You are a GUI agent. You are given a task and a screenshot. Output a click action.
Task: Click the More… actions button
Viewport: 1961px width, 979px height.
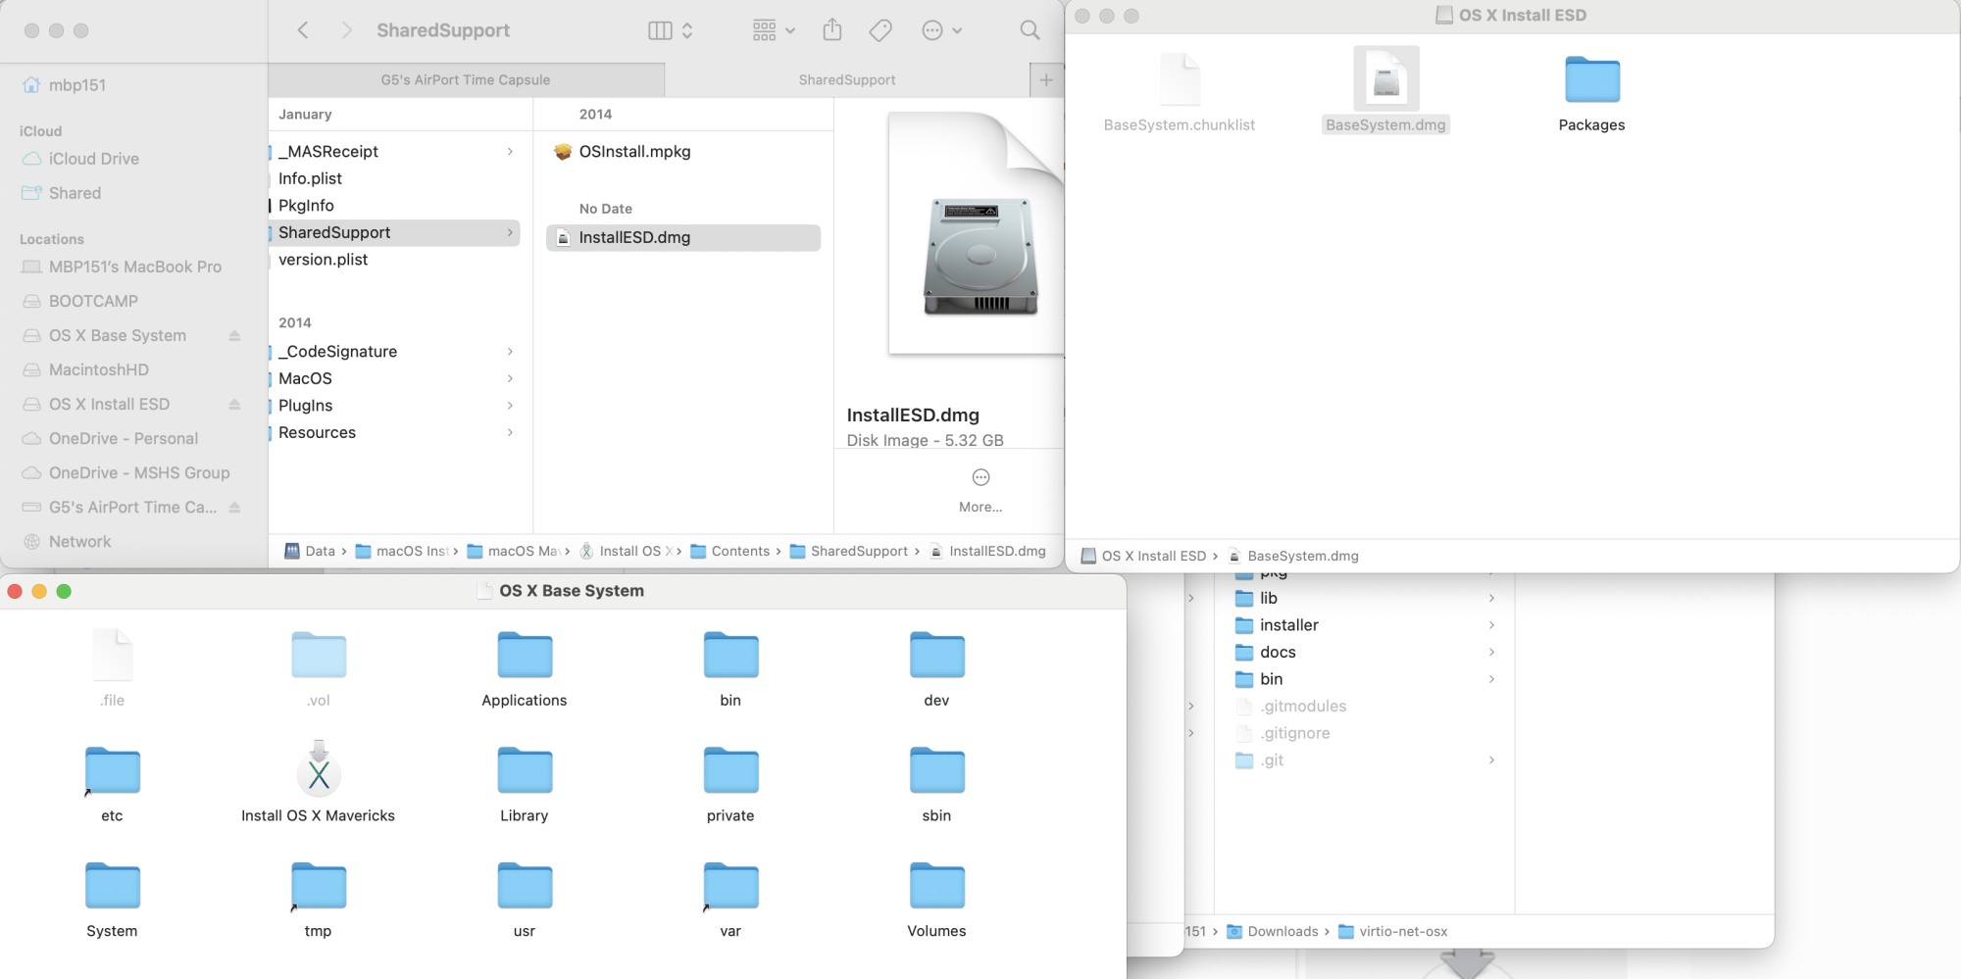pos(980,490)
